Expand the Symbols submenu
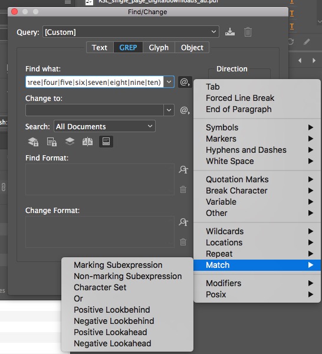This screenshot has height=354, width=322. coord(257,127)
